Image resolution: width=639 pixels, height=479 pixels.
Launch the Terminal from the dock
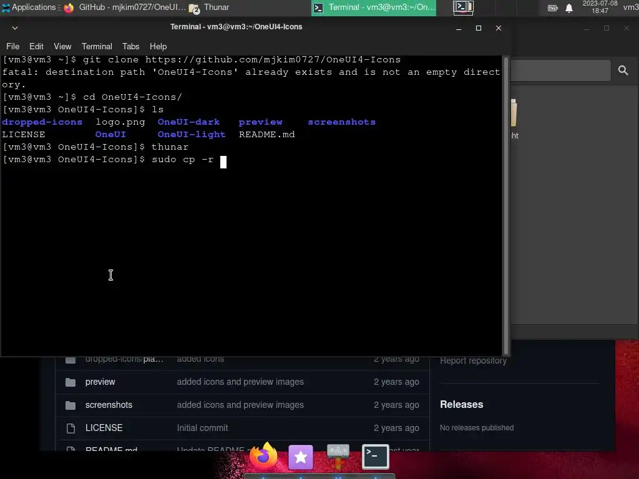pos(375,457)
